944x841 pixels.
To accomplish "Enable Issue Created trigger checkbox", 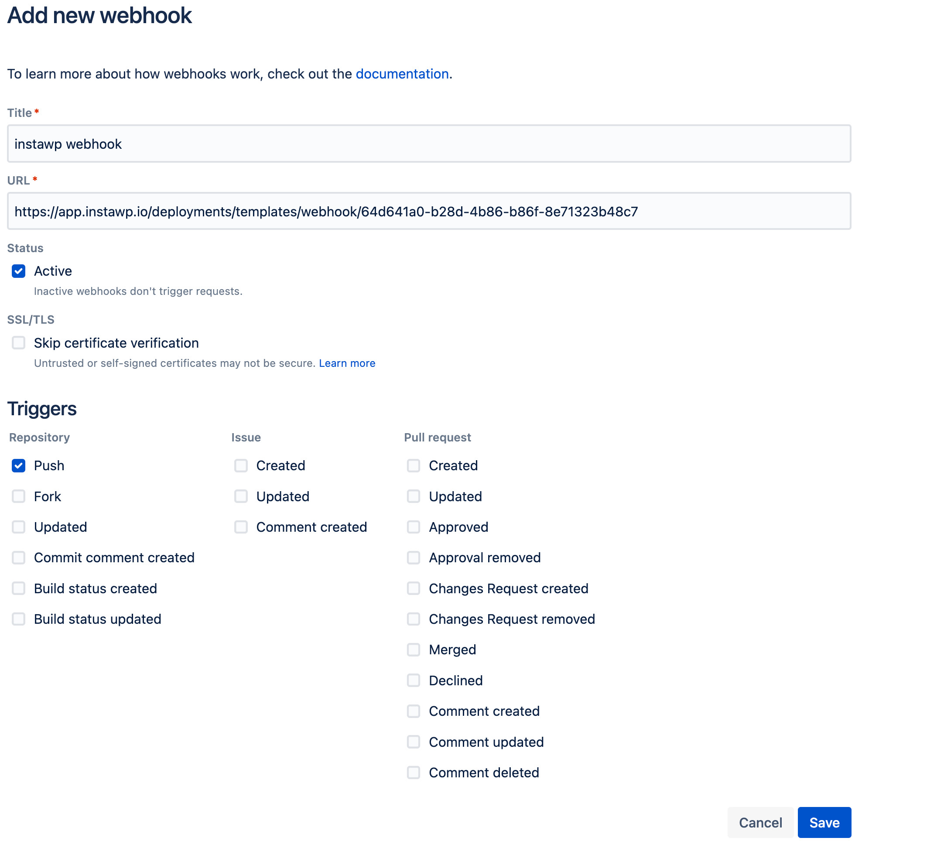I will click(x=241, y=466).
